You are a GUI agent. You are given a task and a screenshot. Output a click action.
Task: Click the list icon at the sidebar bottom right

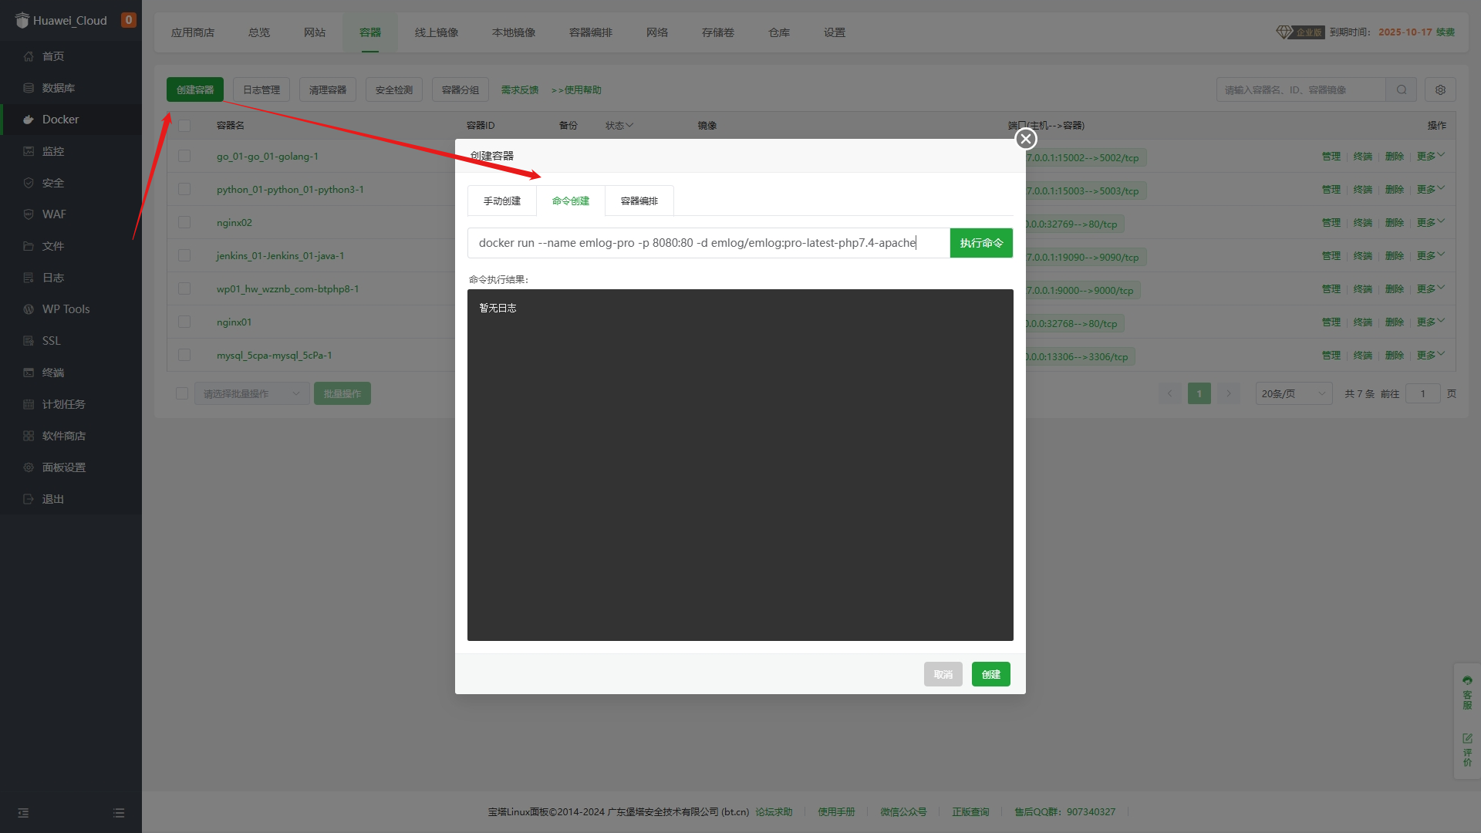[x=119, y=813]
